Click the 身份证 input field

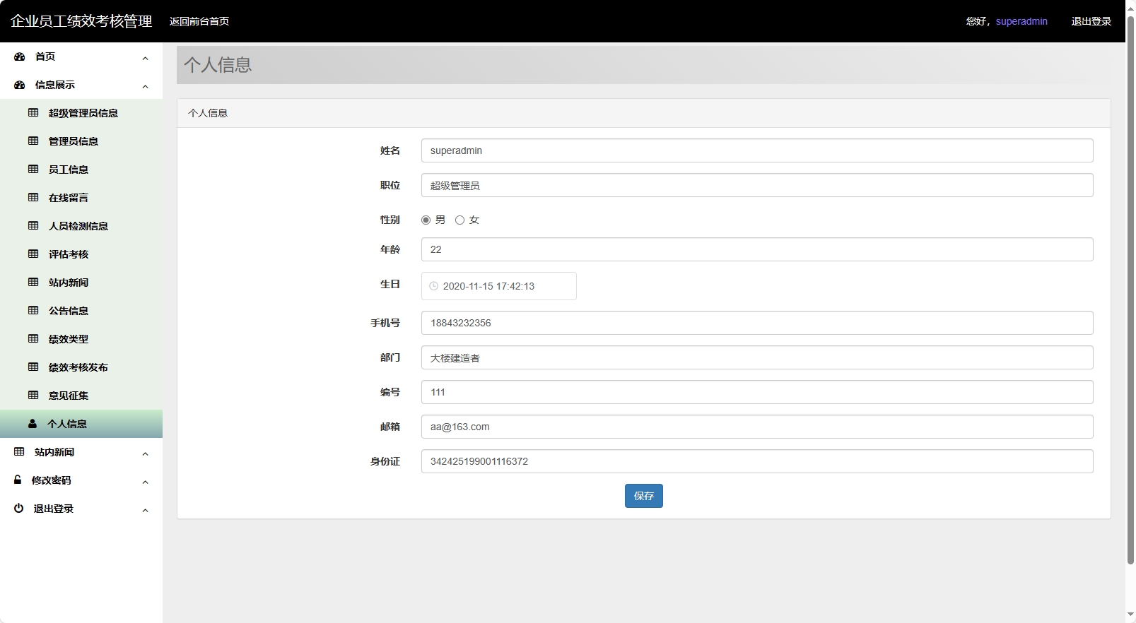pos(757,461)
